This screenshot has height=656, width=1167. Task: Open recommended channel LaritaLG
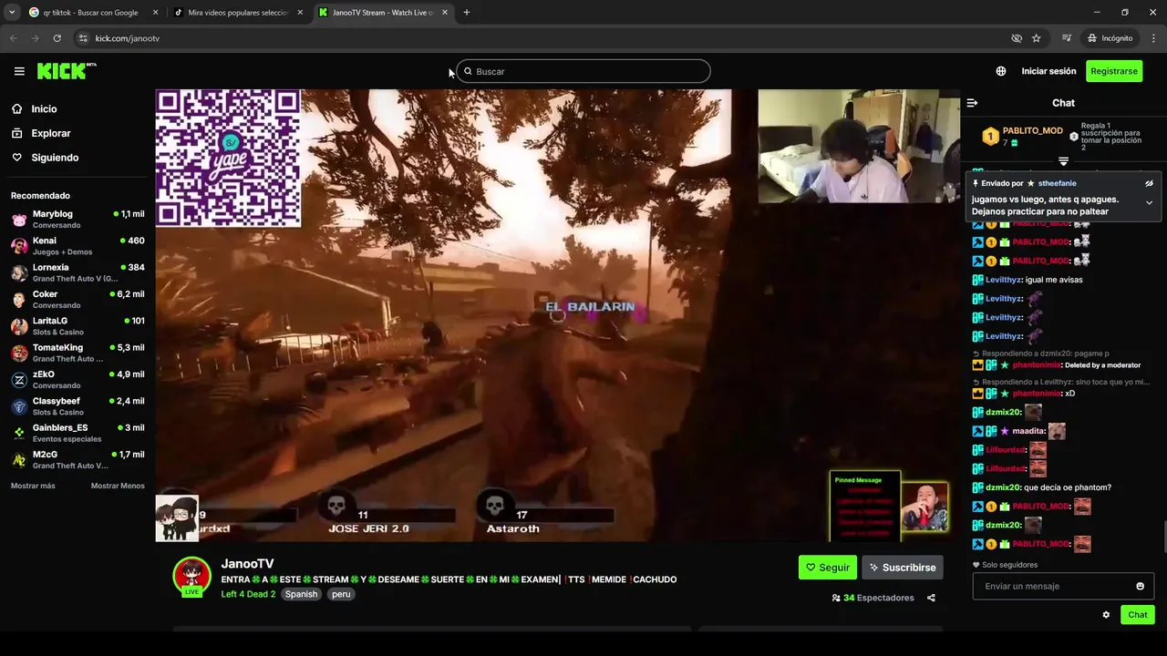77,326
